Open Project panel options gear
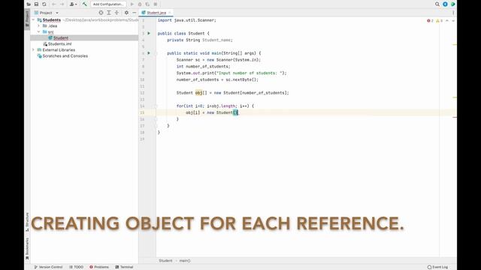 126,13
